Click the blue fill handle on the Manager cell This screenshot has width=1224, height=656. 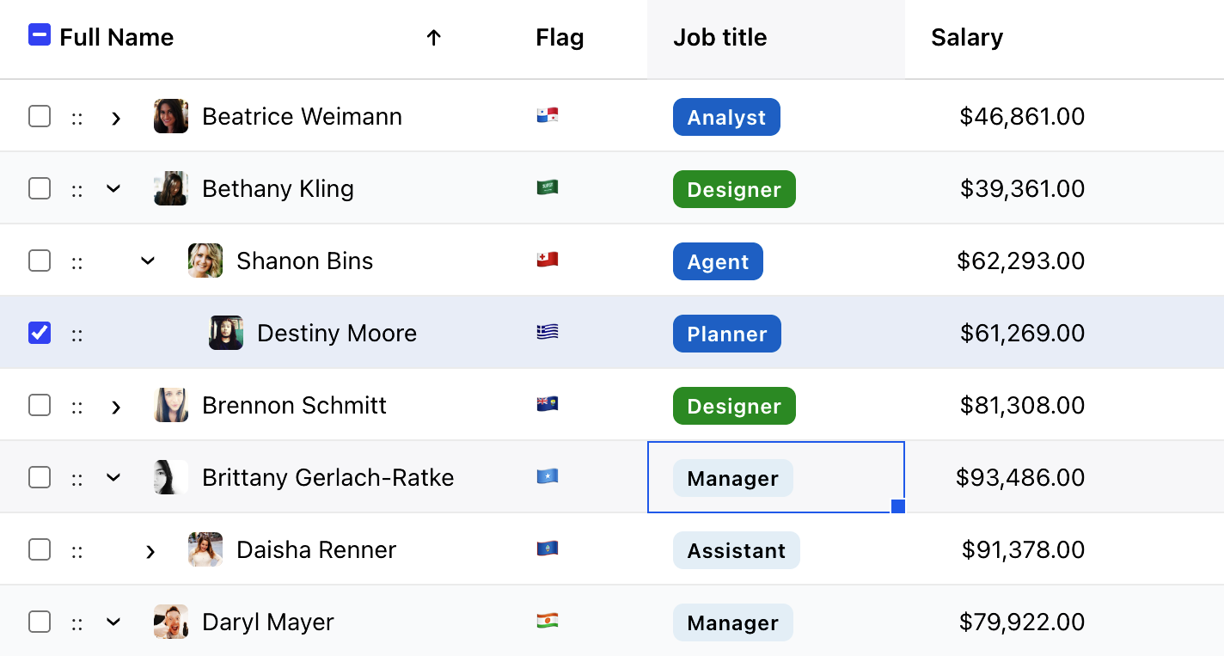(x=898, y=507)
